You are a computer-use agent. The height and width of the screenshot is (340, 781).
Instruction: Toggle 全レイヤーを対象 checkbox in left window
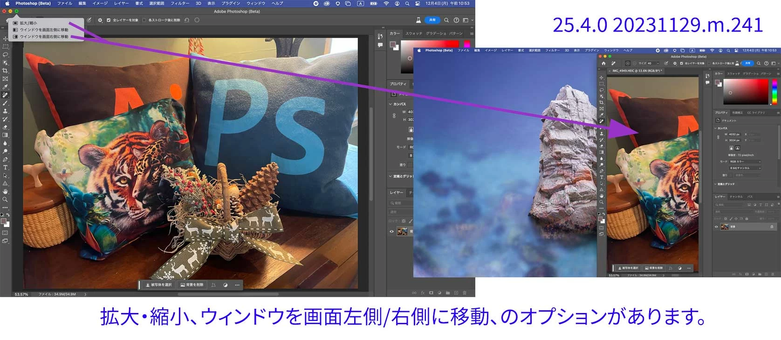[109, 20]
